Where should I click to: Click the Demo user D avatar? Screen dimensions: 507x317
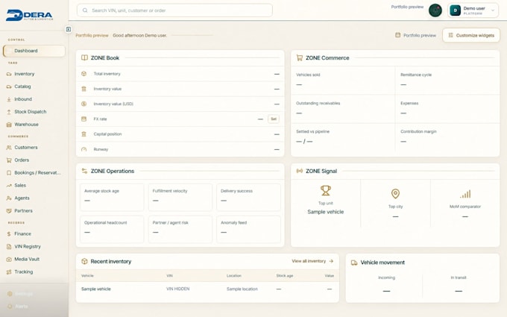[456, 10]
